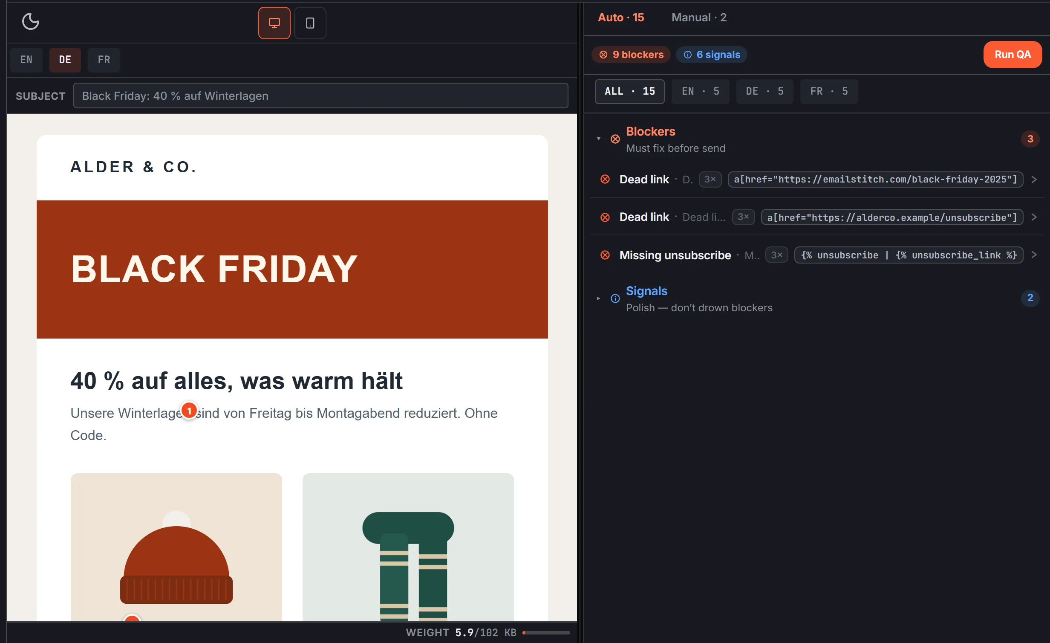Switch to the Manual · 2 tab

coord(699,17)
